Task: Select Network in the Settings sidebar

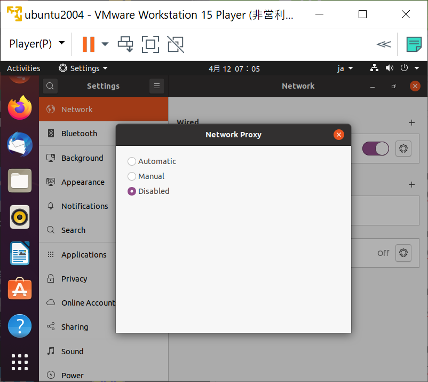Action: (104, 110)
